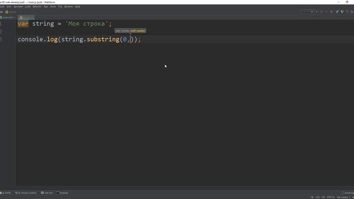Open the TODO tool window
354x199 pixels.
(x=6, y=193)
